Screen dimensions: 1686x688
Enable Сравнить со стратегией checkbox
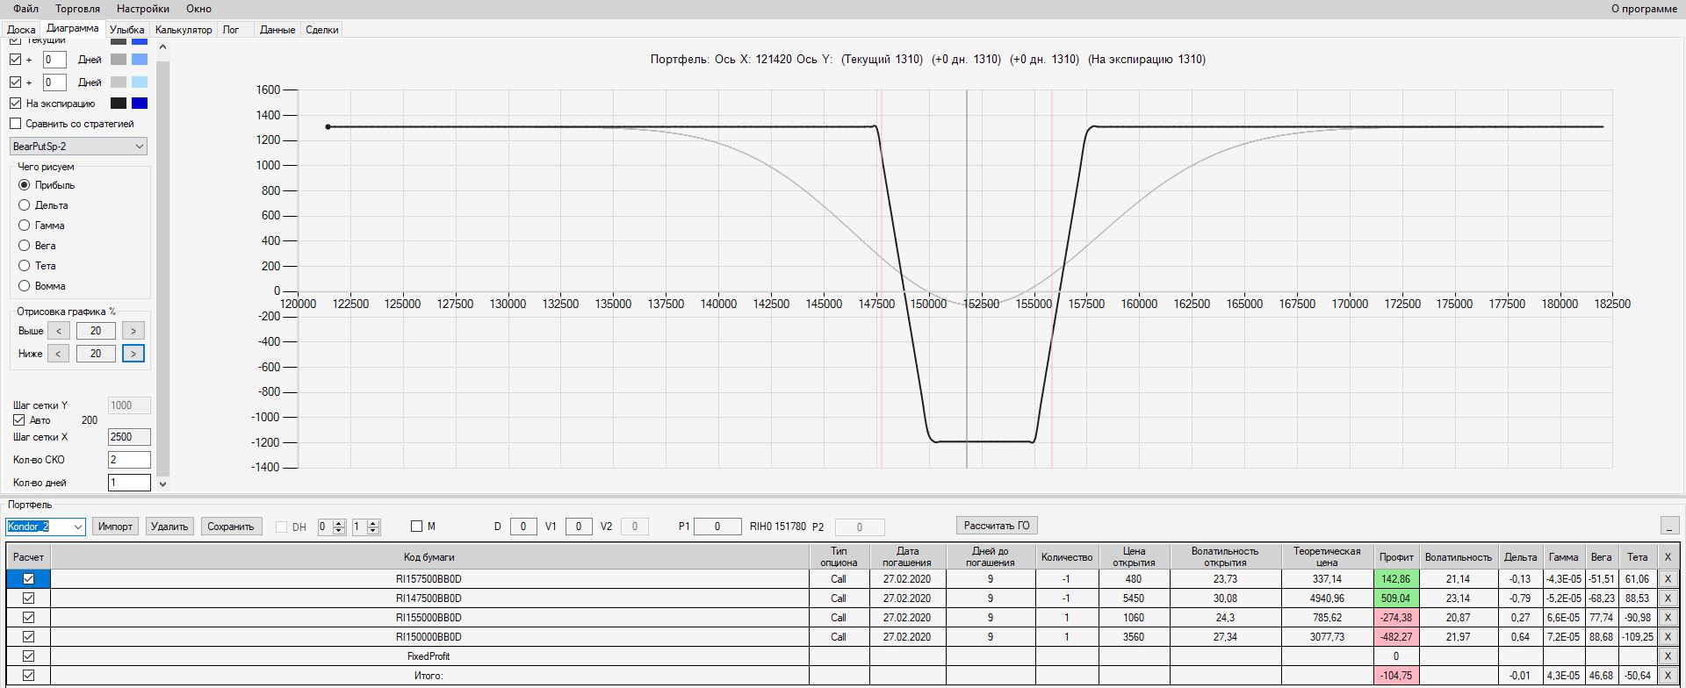[15, 124]
